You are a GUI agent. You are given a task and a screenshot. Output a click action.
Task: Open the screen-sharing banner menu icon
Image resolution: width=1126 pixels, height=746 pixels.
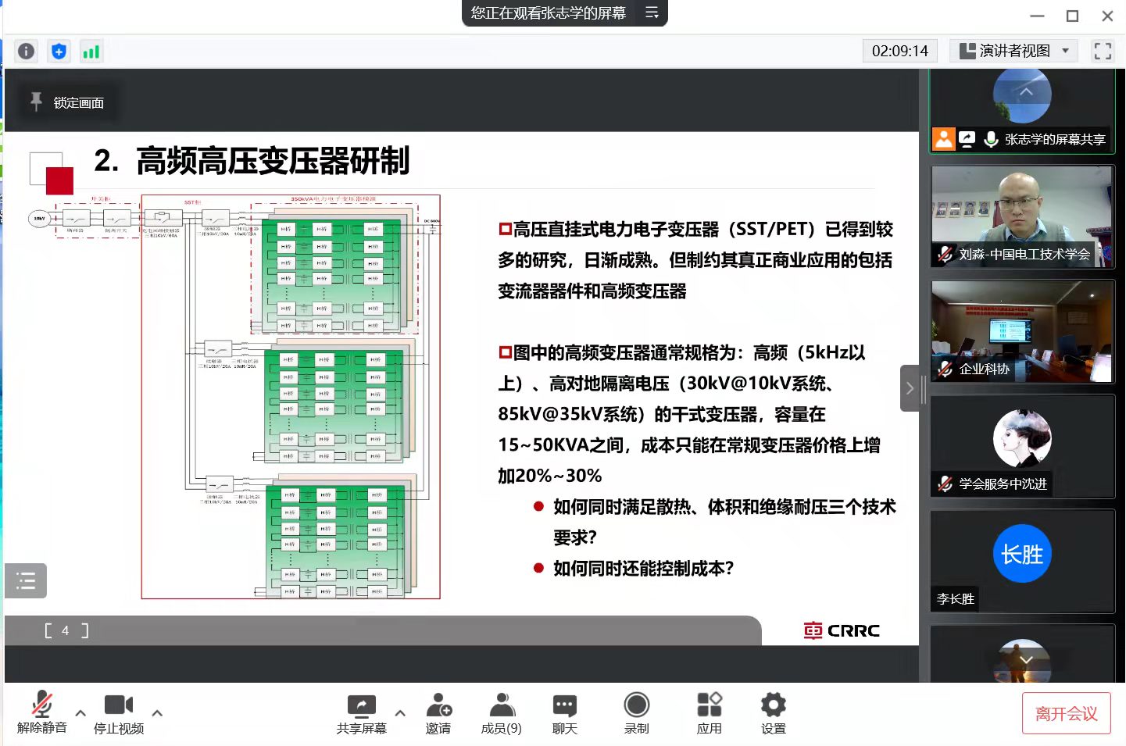point(652,12)
